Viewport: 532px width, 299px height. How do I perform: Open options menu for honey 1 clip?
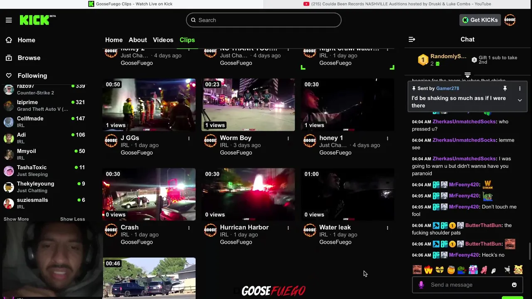[387, 138]
